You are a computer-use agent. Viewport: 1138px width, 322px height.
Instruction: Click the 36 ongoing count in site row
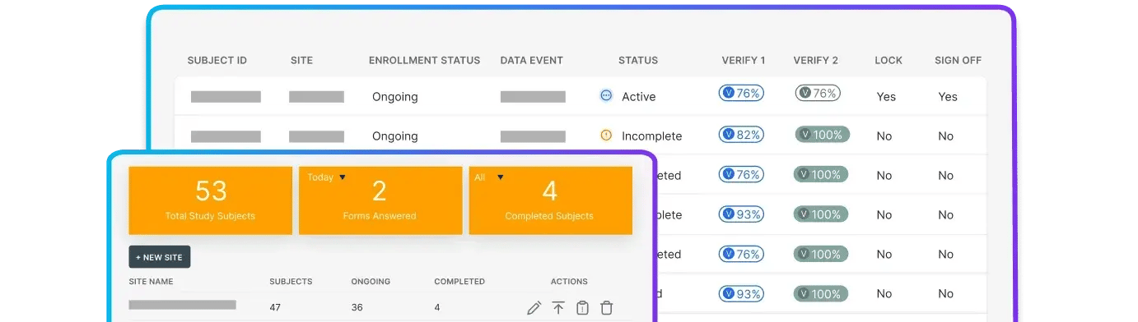tap(357, 308)
